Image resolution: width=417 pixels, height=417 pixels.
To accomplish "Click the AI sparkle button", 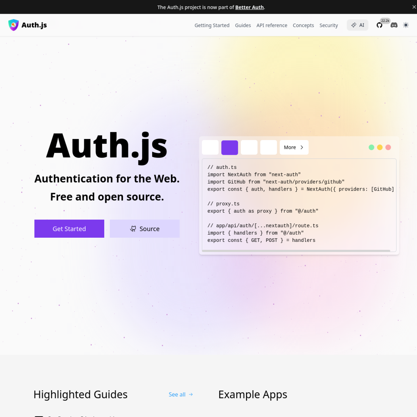I will (357, 25).
